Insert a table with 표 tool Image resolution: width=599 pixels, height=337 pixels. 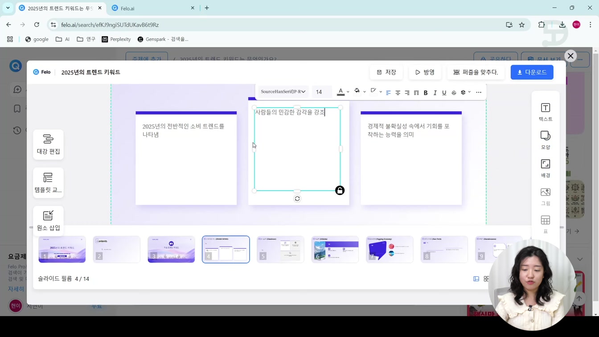[x=546, y=224]
